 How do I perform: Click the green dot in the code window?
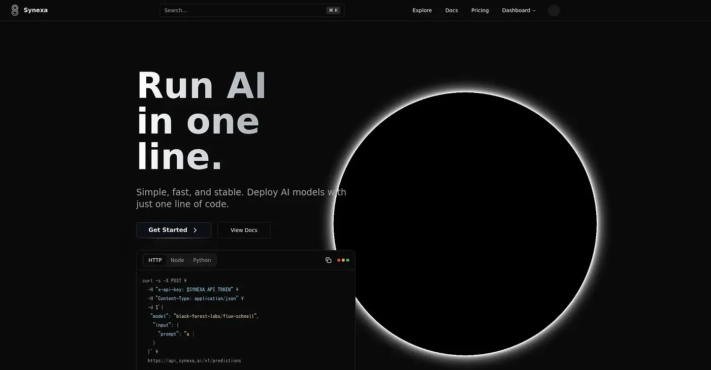[x=347, y=260]
